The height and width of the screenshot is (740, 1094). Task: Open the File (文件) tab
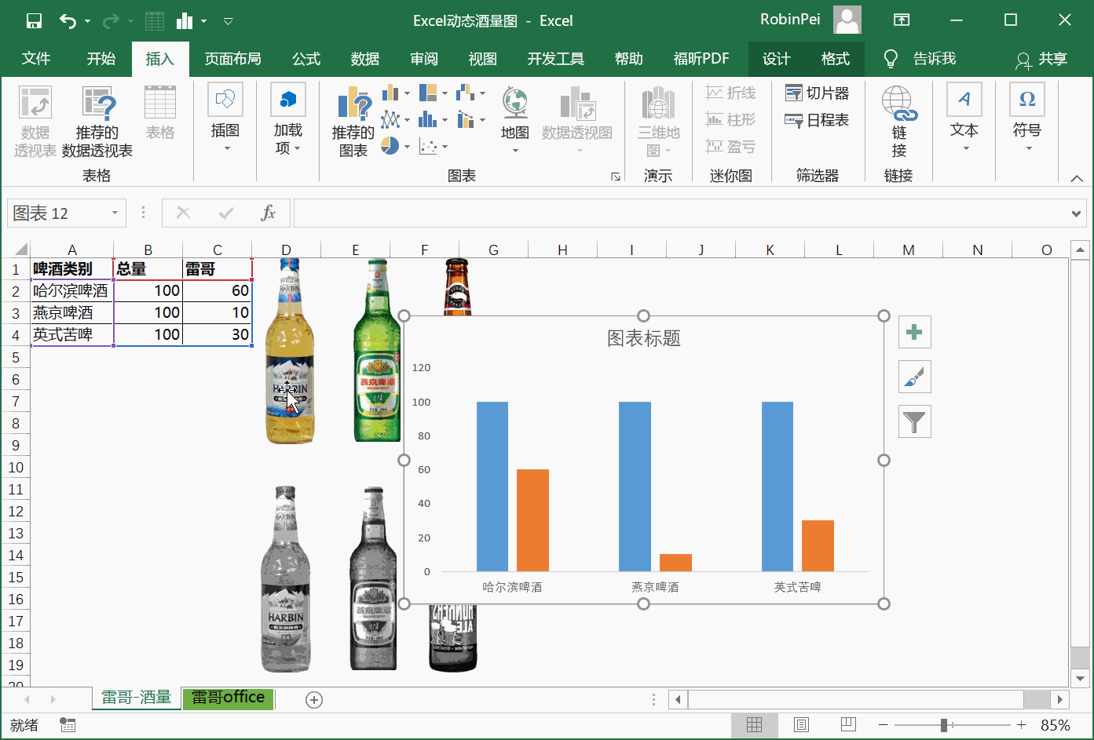[36, 59]
